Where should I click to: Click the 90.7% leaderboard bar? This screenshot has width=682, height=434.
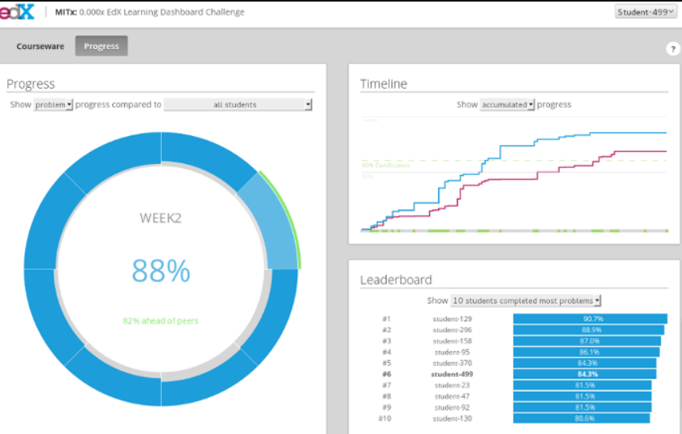(x=590, y=318)
